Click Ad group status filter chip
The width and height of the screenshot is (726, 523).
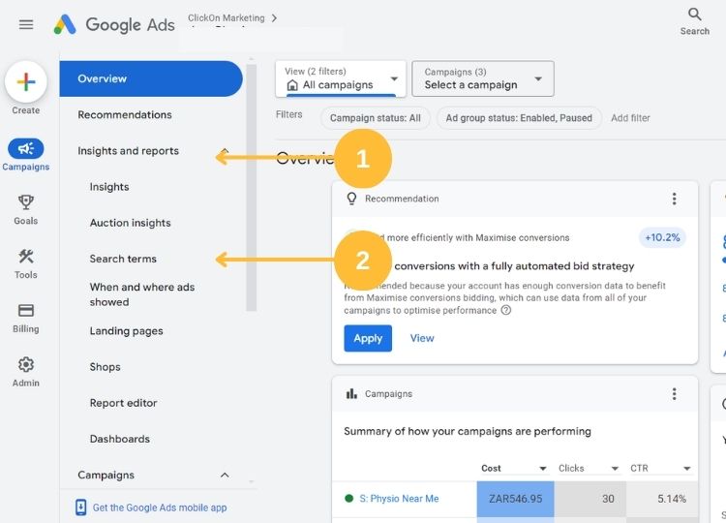pos(519,118)
